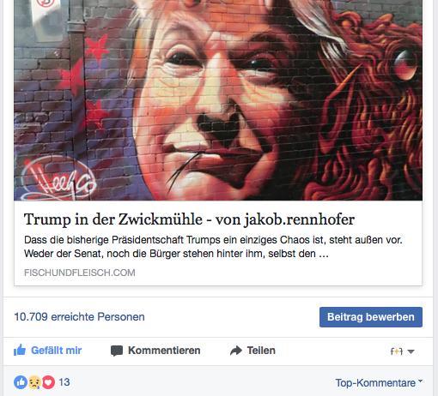Screen dimensions: 438x396
Task: Click the Teilen label text
Action: 261,351
